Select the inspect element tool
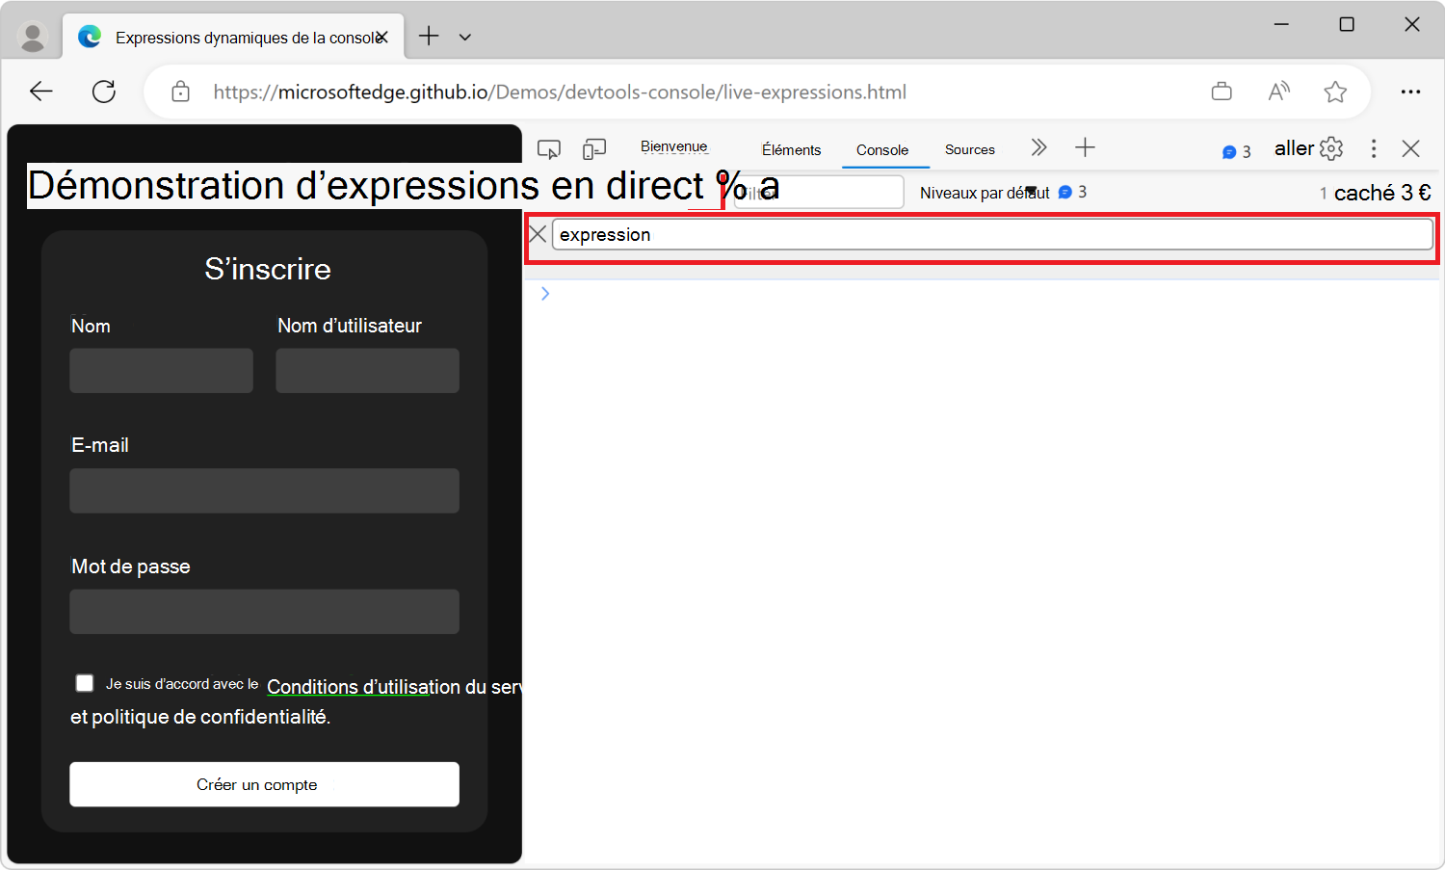Screen dimensions: 1445x870 coord(548,148)
